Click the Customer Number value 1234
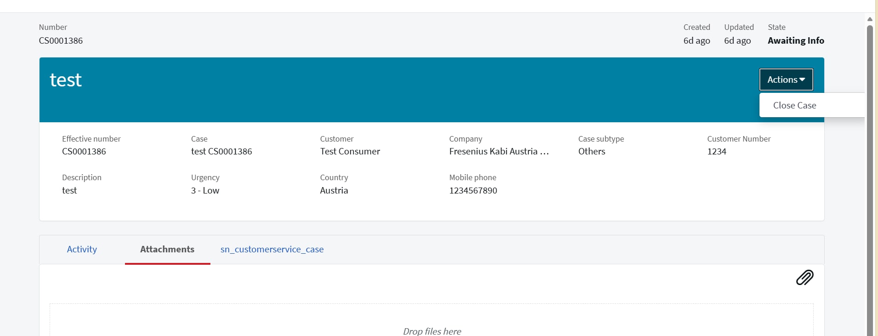 click(x=717, y=151)
